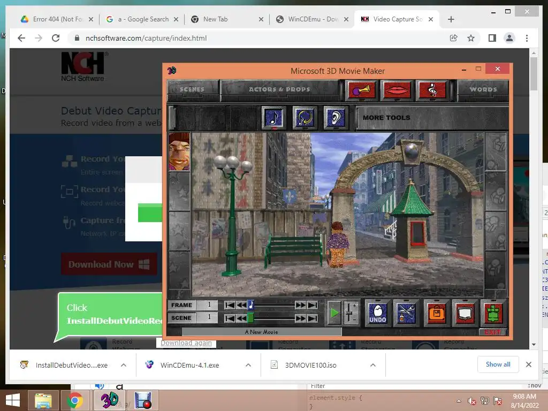Click the frame slider music note thumb

[251, 305]
